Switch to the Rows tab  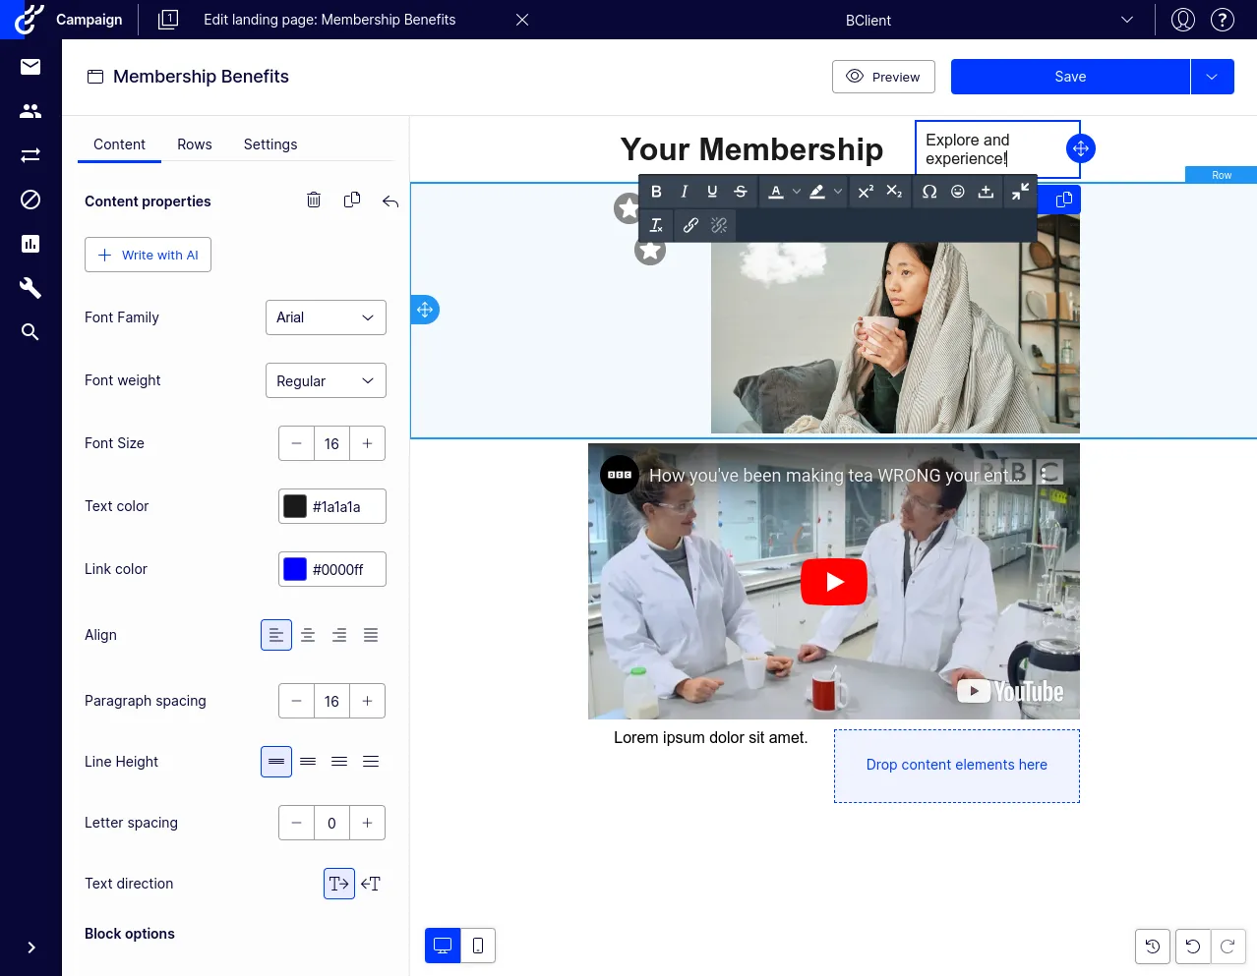[x=195, y=144]
